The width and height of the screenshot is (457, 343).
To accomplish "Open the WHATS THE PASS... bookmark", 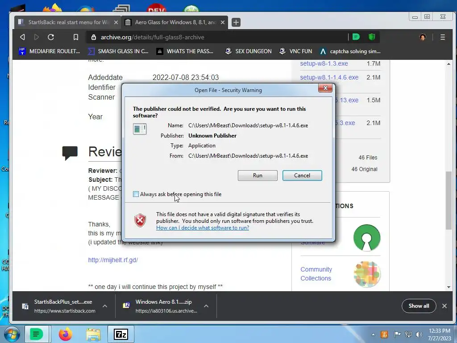I will [185, 51].
